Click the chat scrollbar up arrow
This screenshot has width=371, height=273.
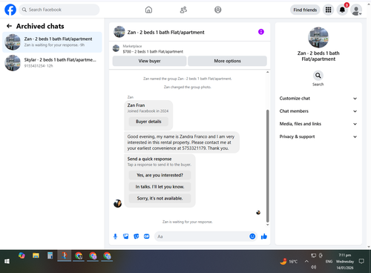(267, 72)
